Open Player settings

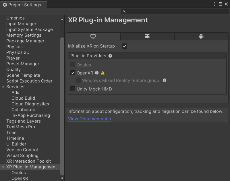click(13, 58)
